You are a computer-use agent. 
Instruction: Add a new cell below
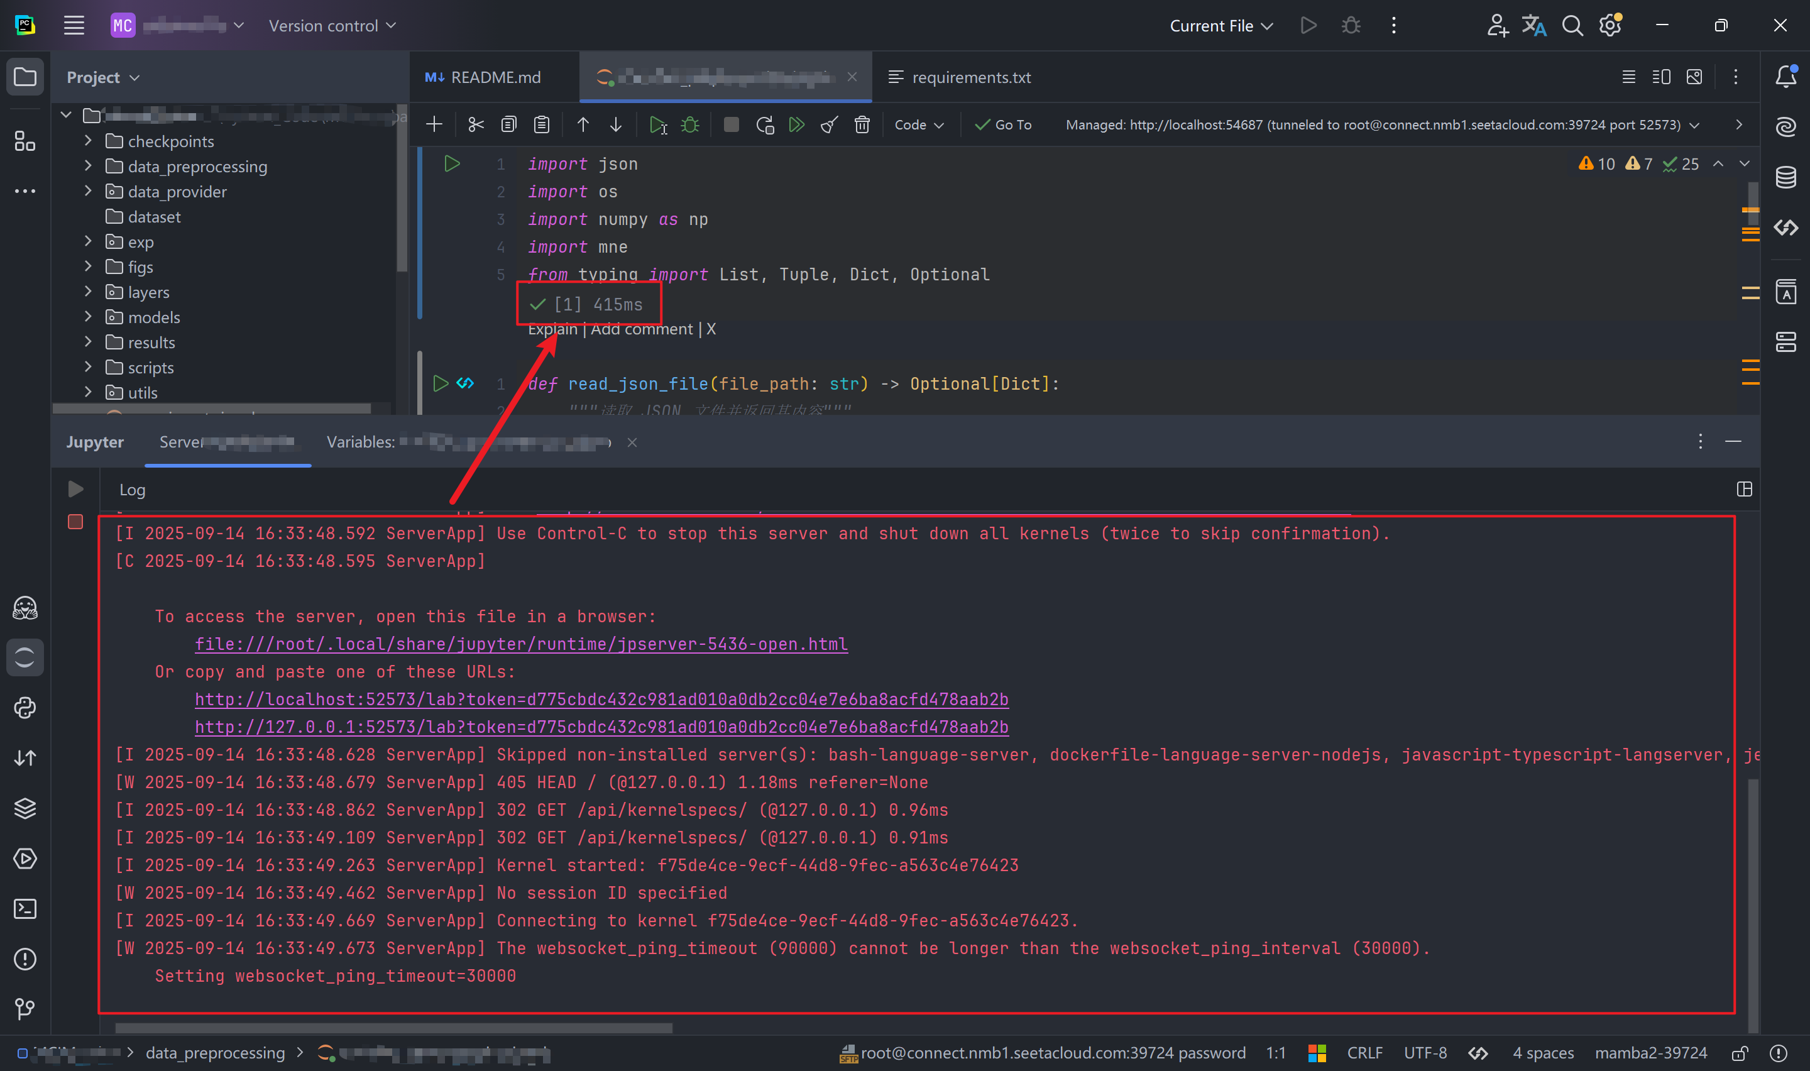[x=434, y=125]
